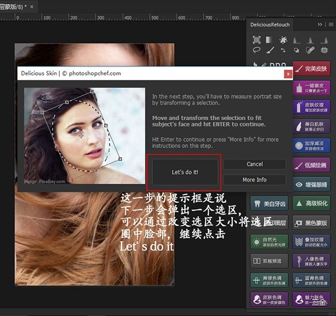Click the 低频绘画 low-frequency painting button
Screen dimensions: 336x316
pos(311,165)
